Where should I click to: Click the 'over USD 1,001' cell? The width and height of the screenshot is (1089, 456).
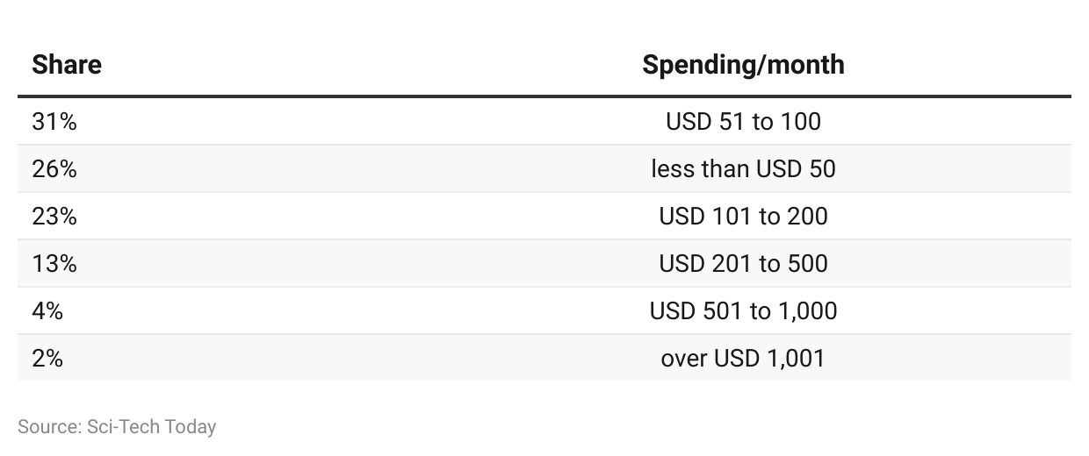(743, 359)
